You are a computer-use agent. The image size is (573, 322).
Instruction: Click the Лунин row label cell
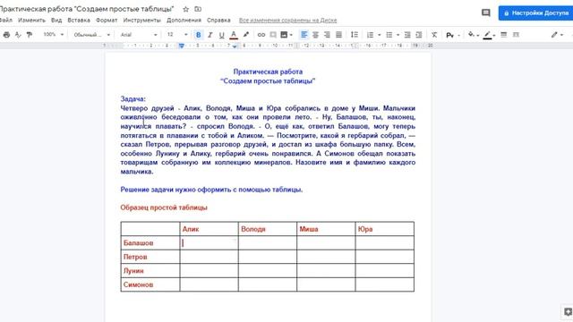150,270
